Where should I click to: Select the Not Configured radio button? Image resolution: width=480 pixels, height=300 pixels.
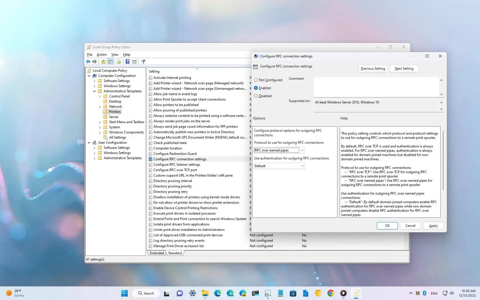click(256, 80)
